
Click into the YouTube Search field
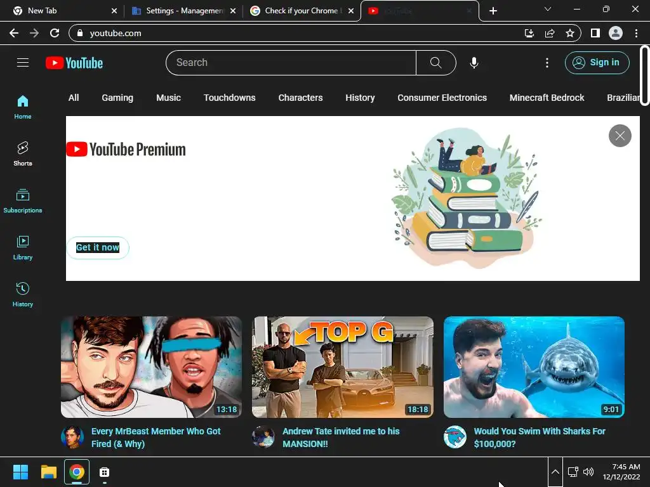tap(291, 63)
